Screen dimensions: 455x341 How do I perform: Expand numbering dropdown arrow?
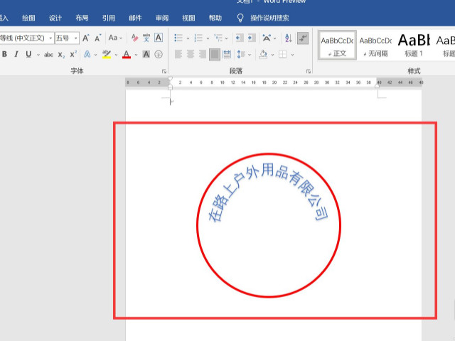pyautogui.click(x=208, y=38)
